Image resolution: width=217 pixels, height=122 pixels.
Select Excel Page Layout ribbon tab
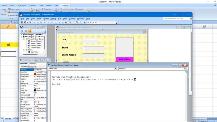coord(22,5)
